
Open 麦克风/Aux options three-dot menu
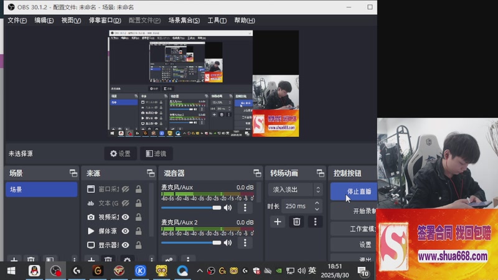(245, 208)
